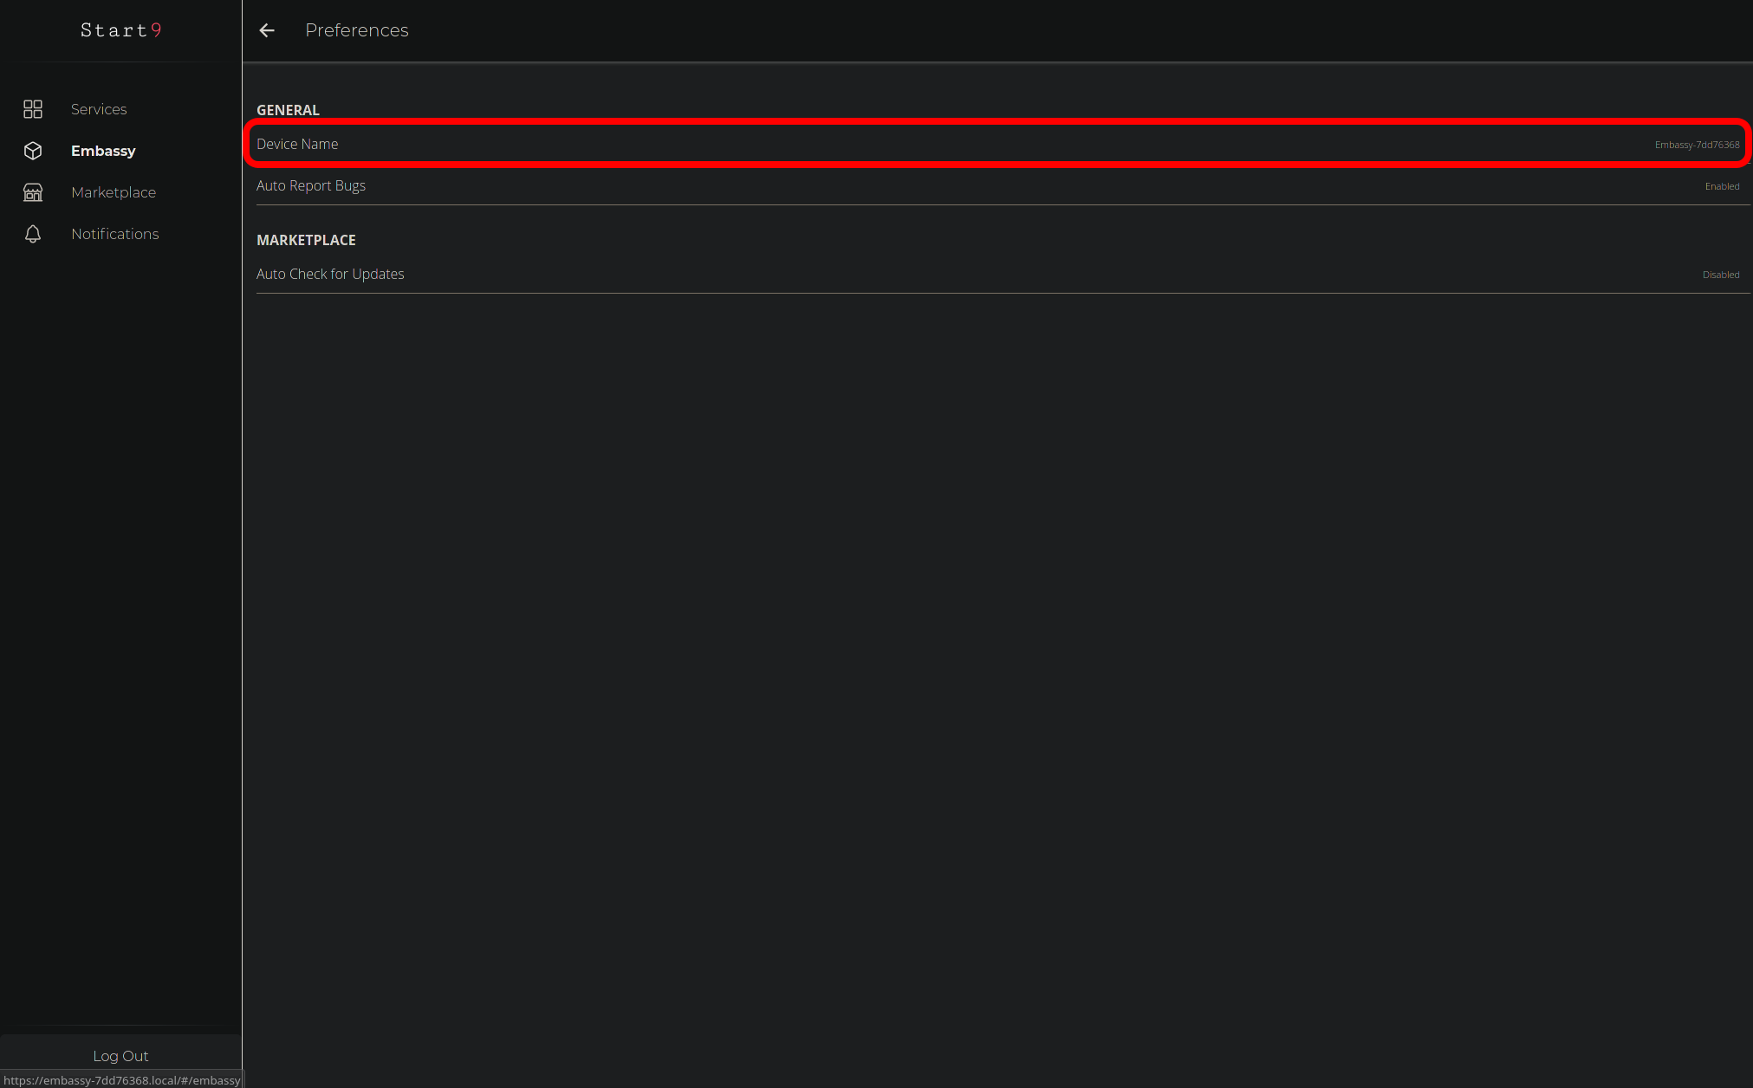Click the Notifications bell icon
The image size is (1753, 1088).
click(x=33, y=234)
